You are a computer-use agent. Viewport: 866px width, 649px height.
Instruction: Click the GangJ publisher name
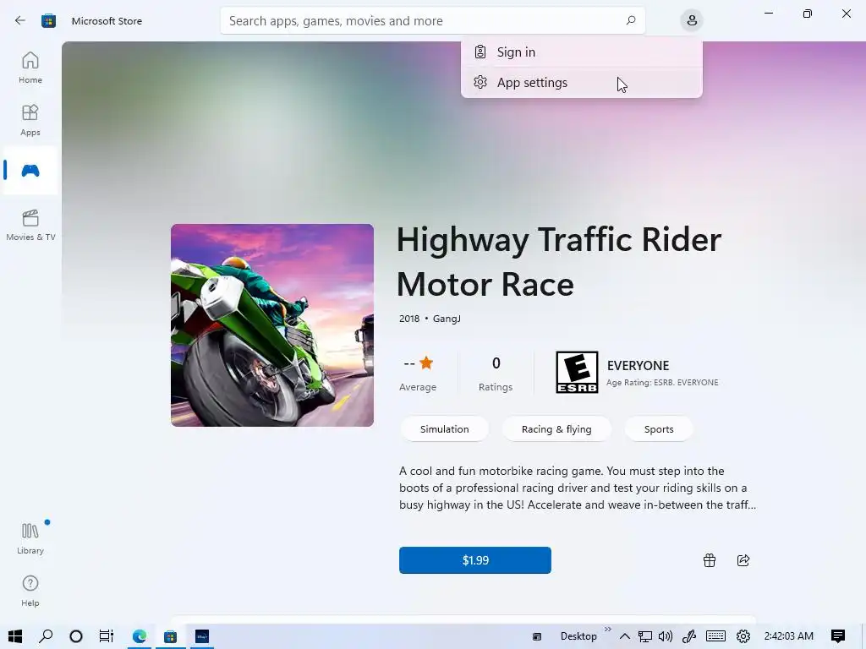pos(447,319)
